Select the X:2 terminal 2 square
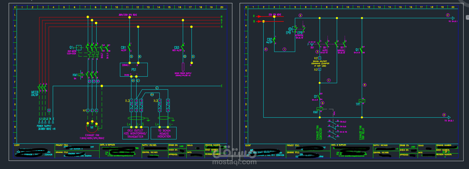 click(320, 69)
